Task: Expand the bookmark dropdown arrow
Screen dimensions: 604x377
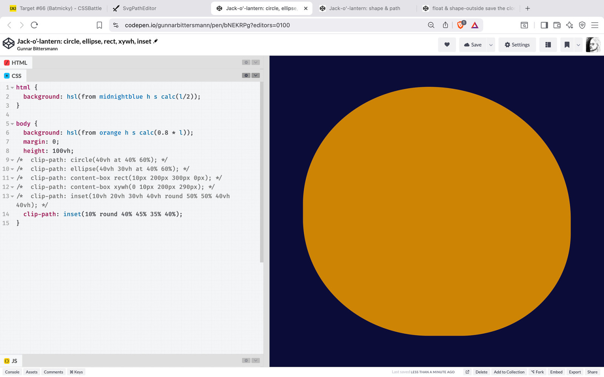Action: pyautogui.click(x=578, y=44)
